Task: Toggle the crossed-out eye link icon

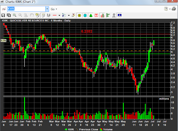Action: pos(4,9)
